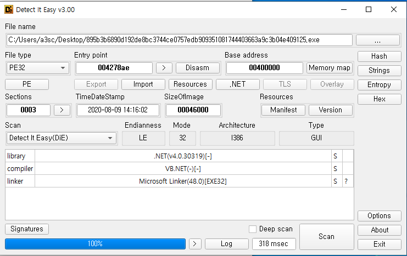Screen dimensions: 407x256
Task: Open the Hash tool
Action: pos(379,56)
